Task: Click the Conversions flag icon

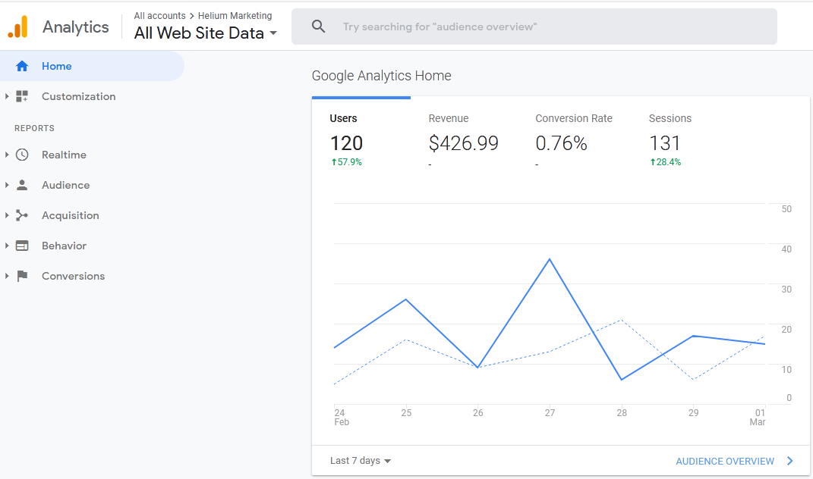Action: (x=22, y=276)
